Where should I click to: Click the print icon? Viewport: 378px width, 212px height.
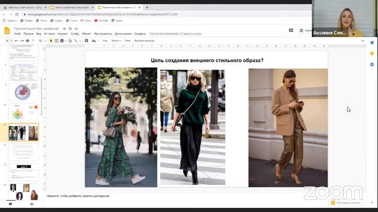(28, 41)
